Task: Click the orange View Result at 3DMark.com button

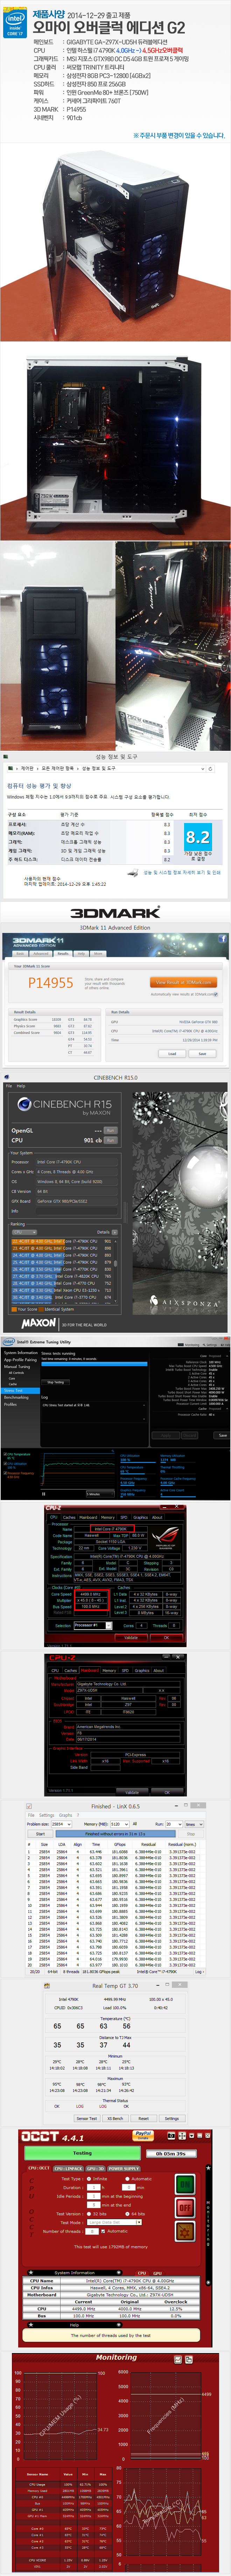Action: click(183, 982)
